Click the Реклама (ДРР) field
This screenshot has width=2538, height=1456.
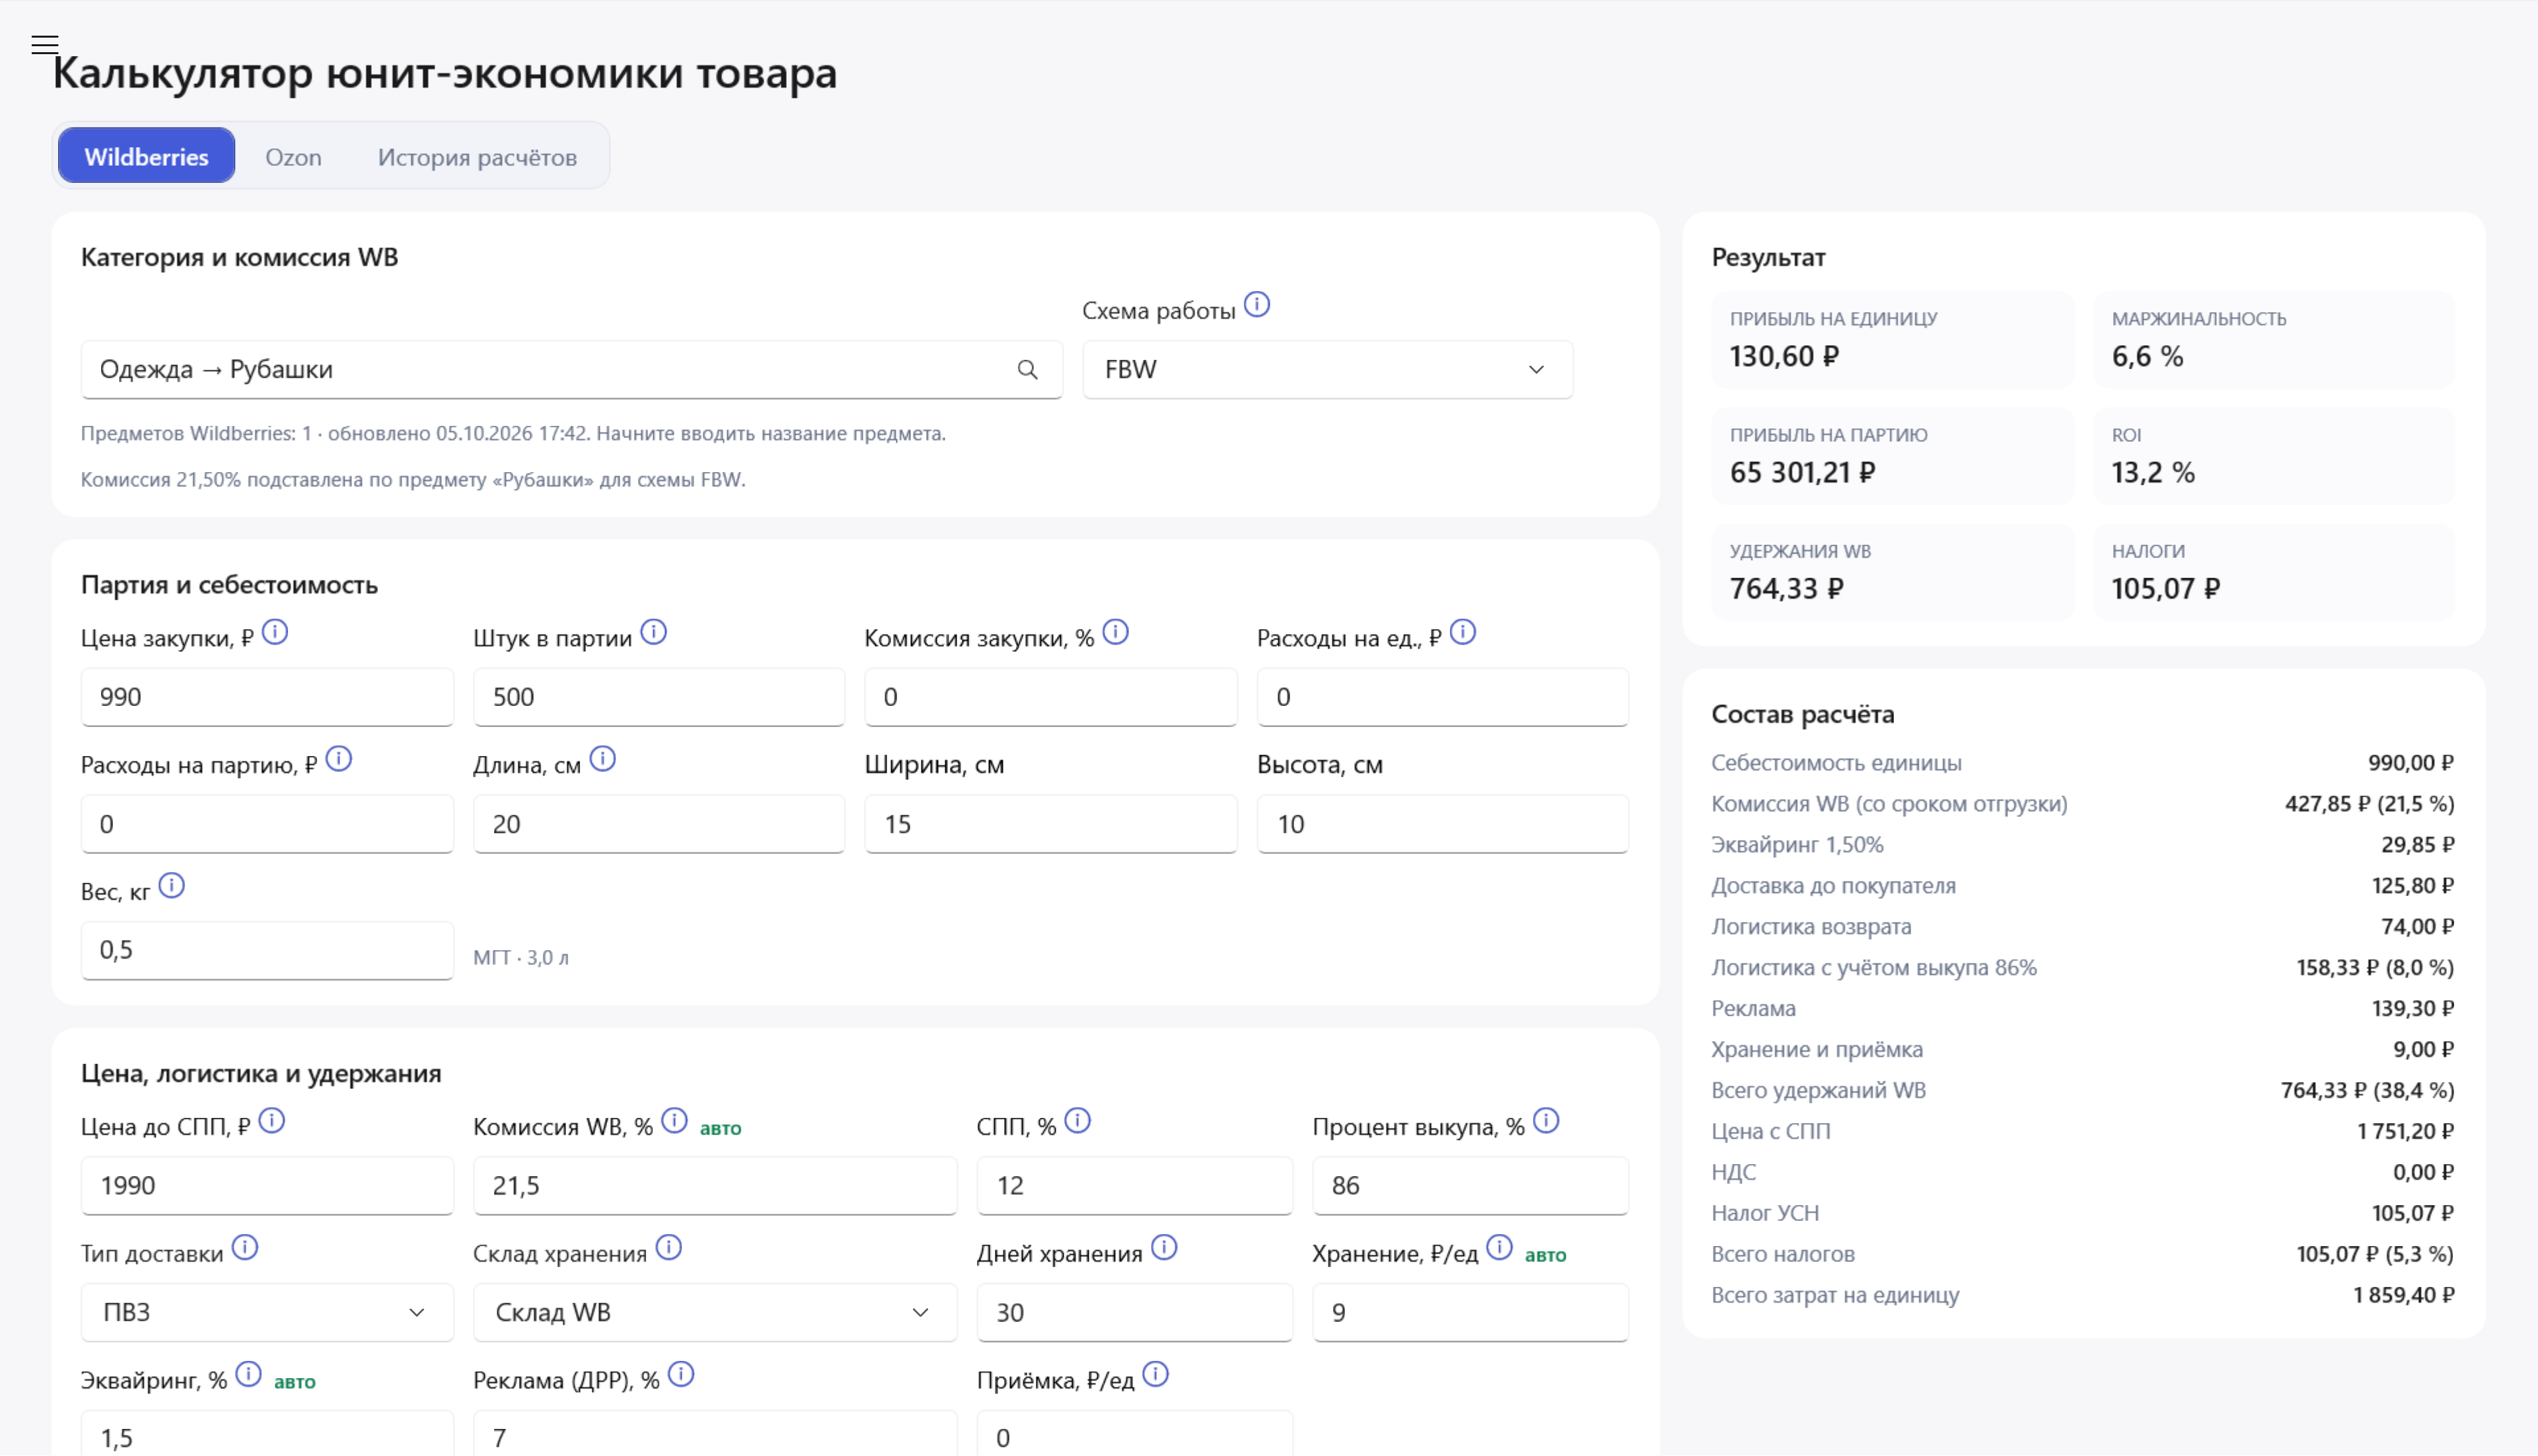(x=715, y=1434)
